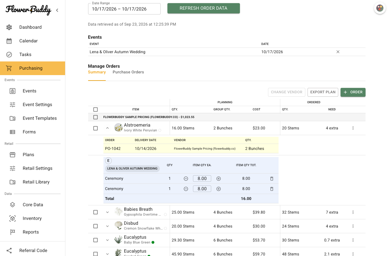Click the Export Plan button
388x256 pixels.
tap(323, 92)
